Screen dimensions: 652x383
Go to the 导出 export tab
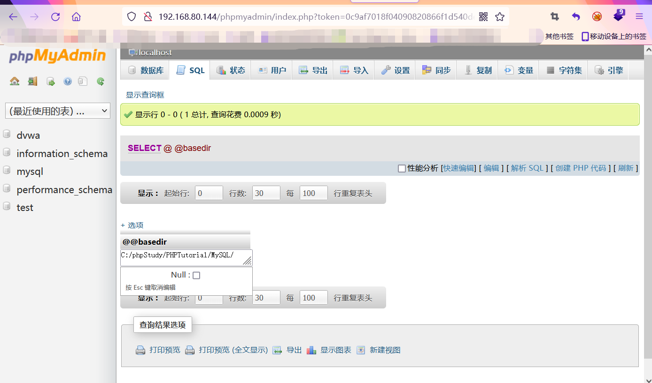[313, 70]
